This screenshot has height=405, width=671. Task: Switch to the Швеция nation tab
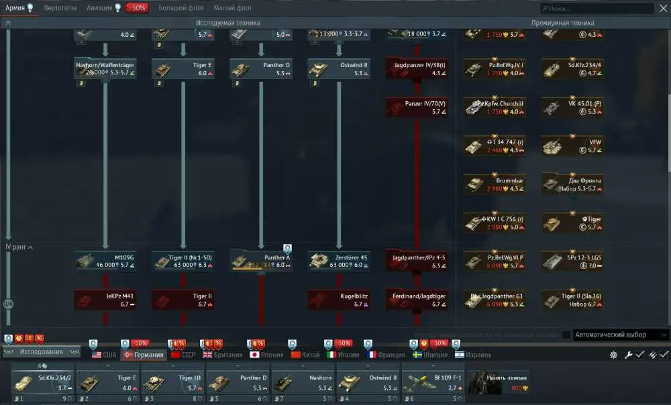[429, 355]
